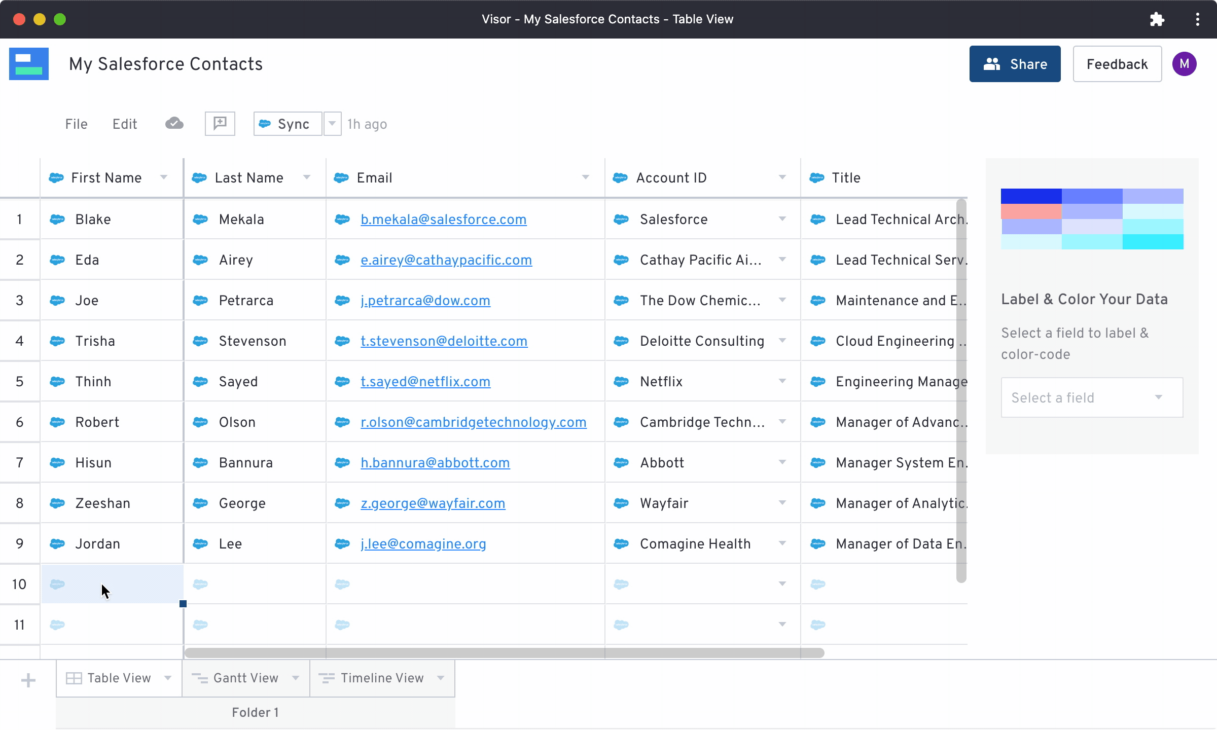Click the add new view plus button
The width and height of the screenshot is (1217, 730).
coord(28,679)
